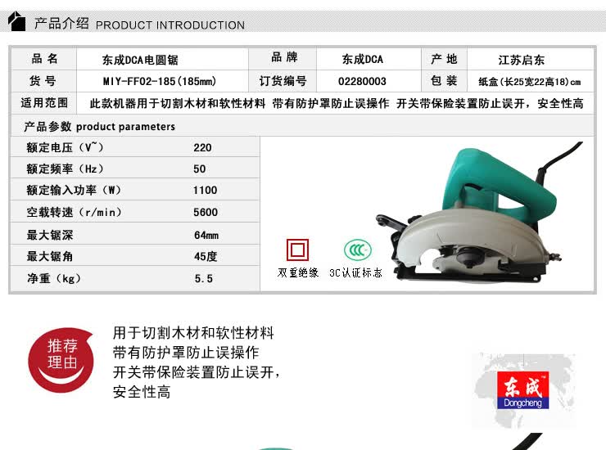This screenshot has width=606, height=450.
Task: Click the 产地 label cell
Action: click(444, 59)
